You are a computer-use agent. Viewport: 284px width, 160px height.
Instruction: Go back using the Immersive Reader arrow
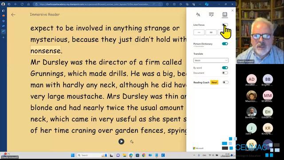pos(13,15)
